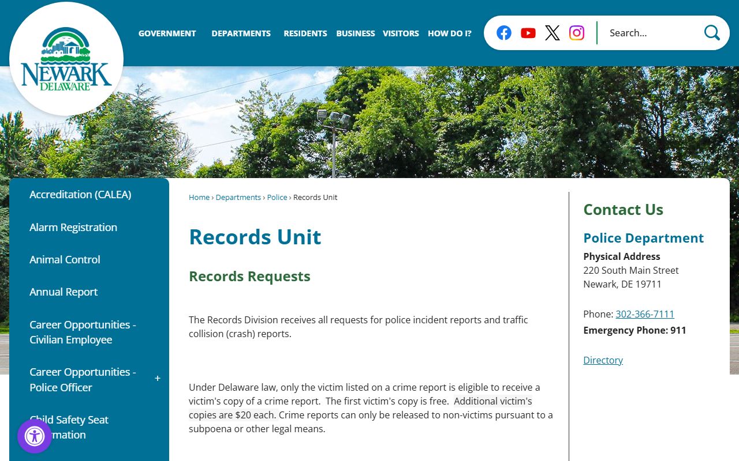Viewport: 739px width, 461px height.
Task: Open the How Do I? menu
Action: click(449, 33)
